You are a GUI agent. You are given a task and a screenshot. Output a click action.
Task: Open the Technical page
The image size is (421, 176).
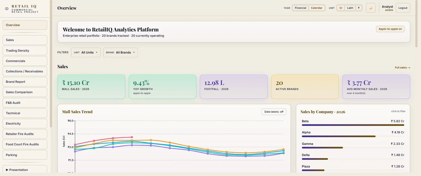coord(25,113)
